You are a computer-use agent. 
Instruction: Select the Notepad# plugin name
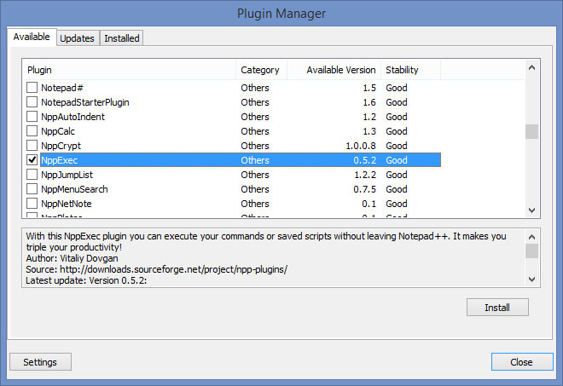62,88
